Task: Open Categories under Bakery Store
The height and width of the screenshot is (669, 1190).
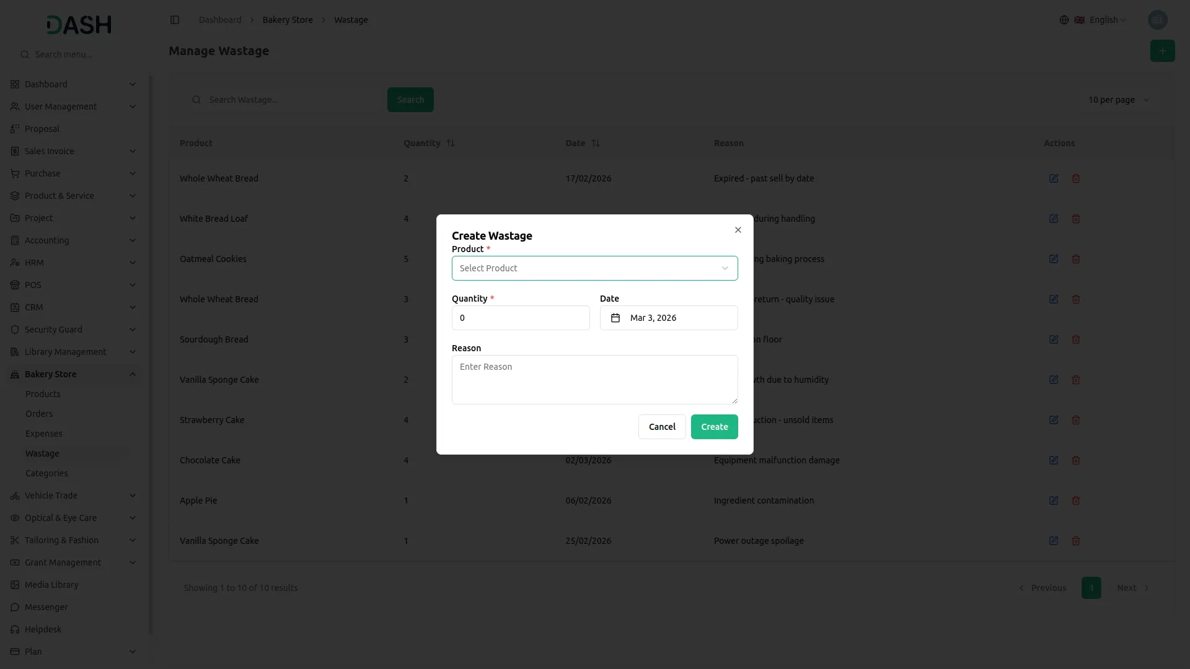Action: point(46,473)
